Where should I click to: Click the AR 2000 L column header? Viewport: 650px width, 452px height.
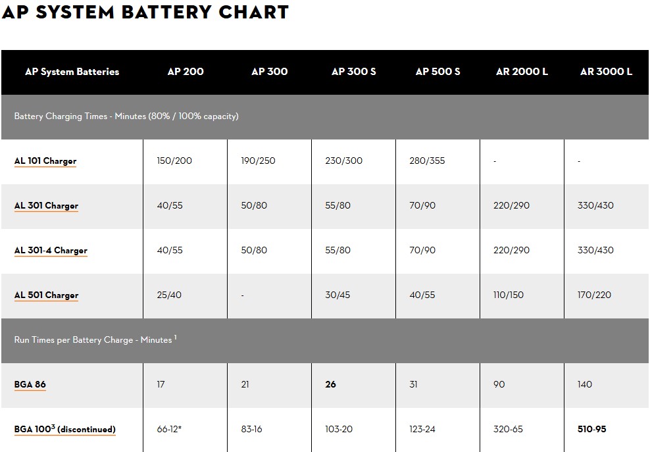(522, 72)
